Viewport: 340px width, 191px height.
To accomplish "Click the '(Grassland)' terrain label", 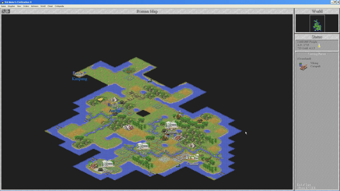I will [x=304, y=59].
